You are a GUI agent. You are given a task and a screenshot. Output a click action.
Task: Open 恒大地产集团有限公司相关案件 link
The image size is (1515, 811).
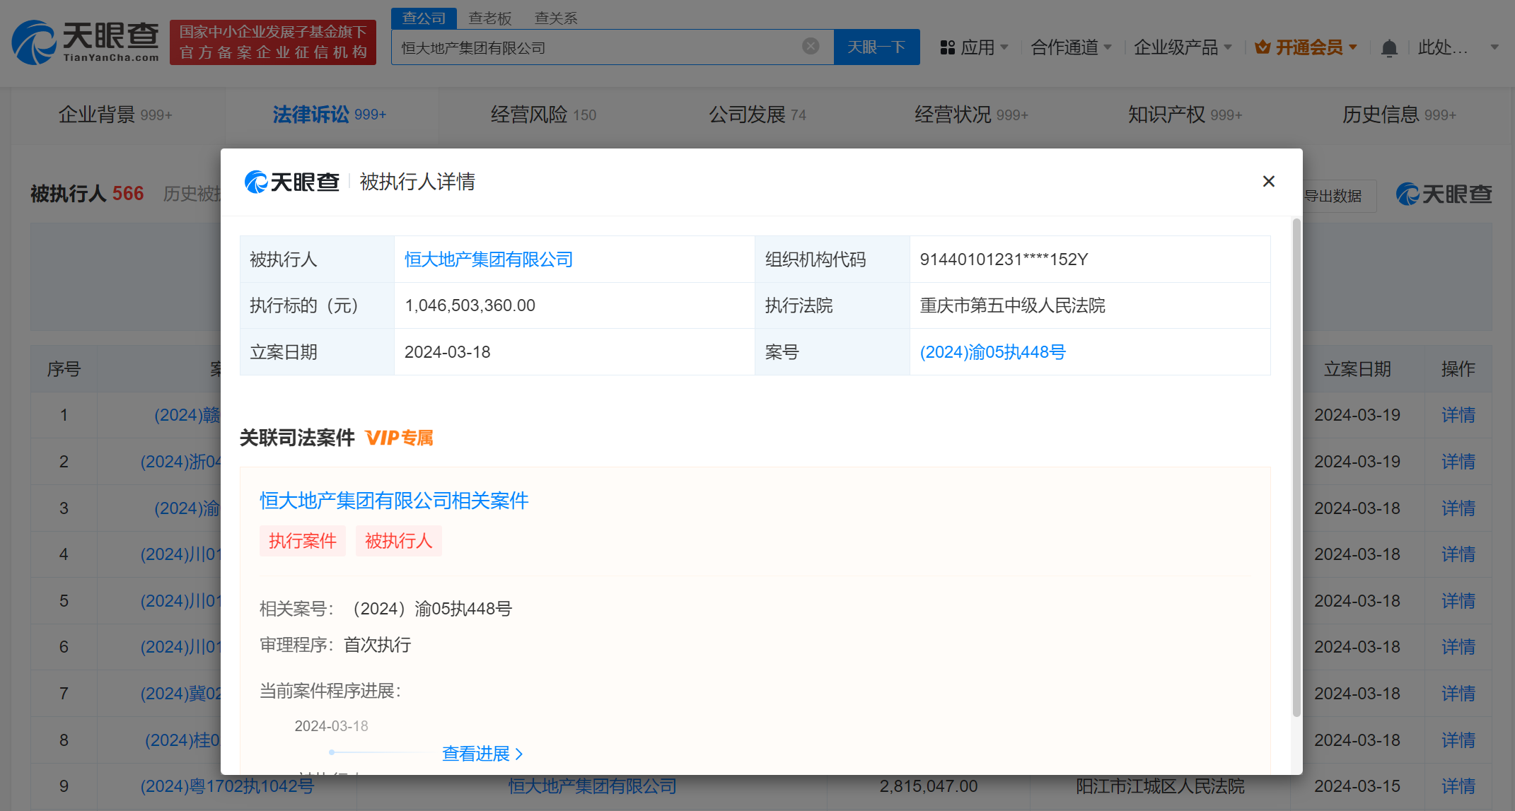[x=394, y=501]
